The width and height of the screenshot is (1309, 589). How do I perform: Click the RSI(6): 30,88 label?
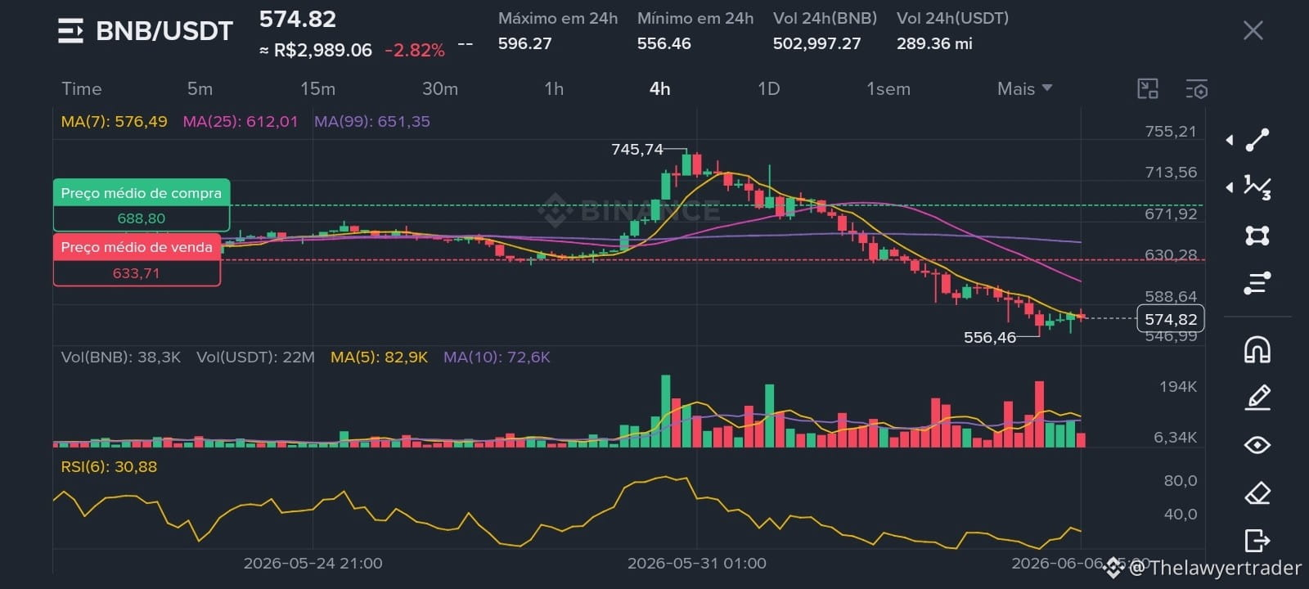pos(109,467)
